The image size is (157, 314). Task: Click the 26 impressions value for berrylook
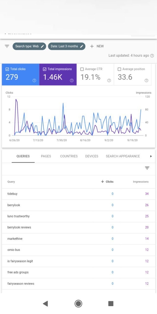coord(147,205)
